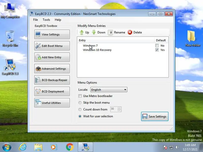
Task: Open Windows Explorer from taskbar
Action: point(38,147)
